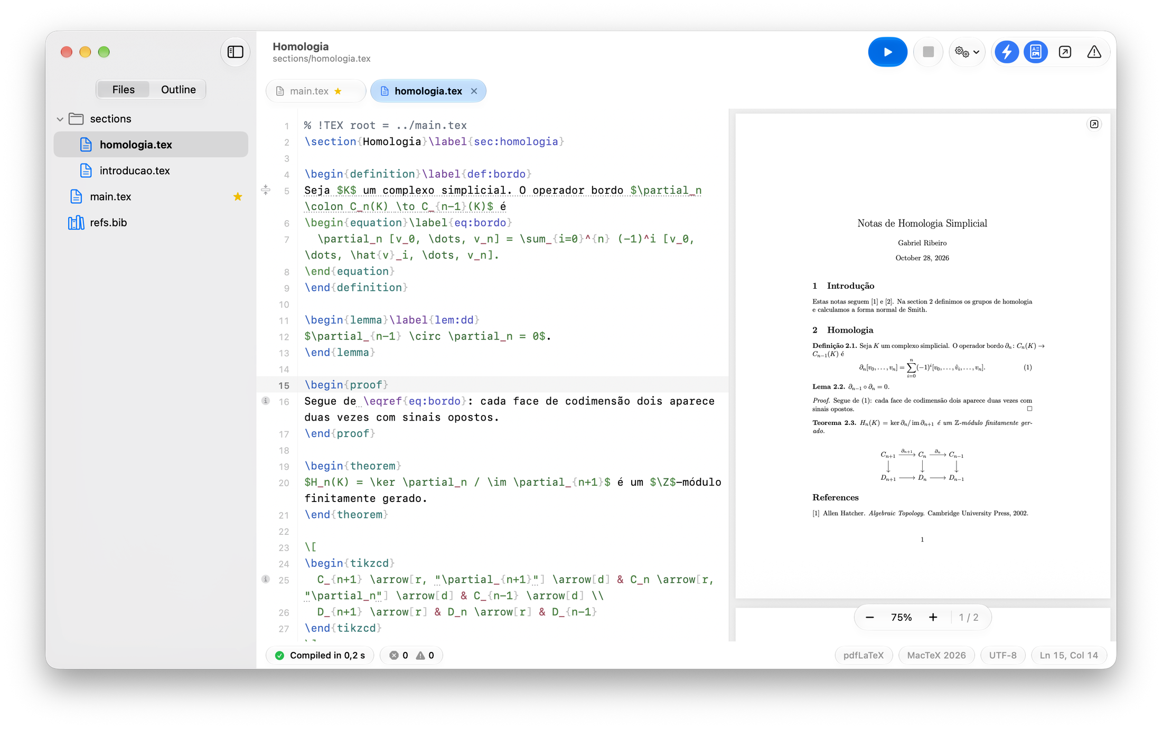Open the pdfLaTeX engine selector
Screen dimensions: 1162x729
coord(863,655)
